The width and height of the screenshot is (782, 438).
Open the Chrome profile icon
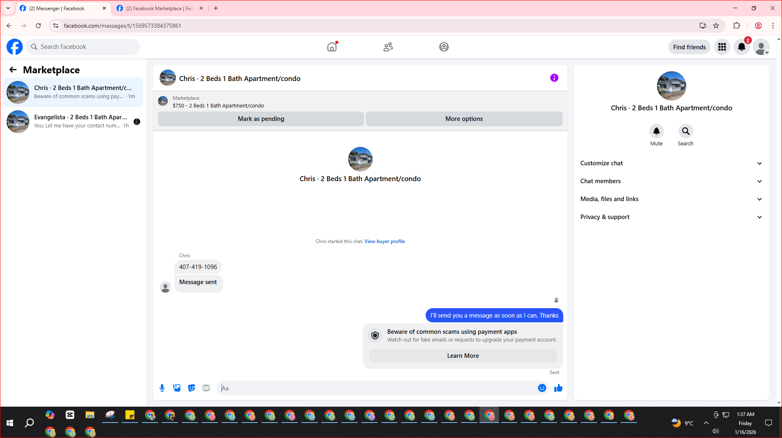click(758, 26)
